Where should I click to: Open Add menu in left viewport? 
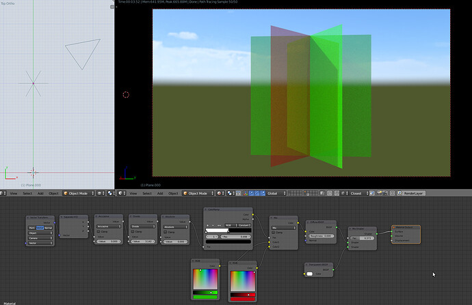(40, 193)
